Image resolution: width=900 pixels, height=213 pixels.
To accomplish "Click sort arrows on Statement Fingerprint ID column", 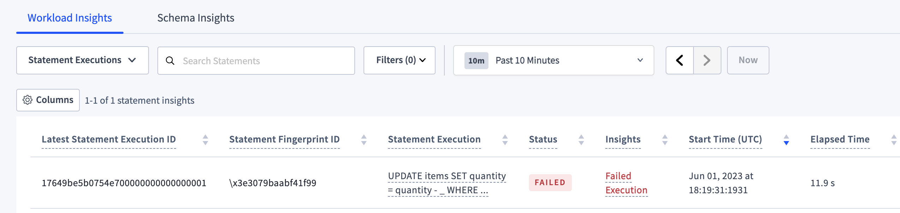I will [x=364, y=139].
